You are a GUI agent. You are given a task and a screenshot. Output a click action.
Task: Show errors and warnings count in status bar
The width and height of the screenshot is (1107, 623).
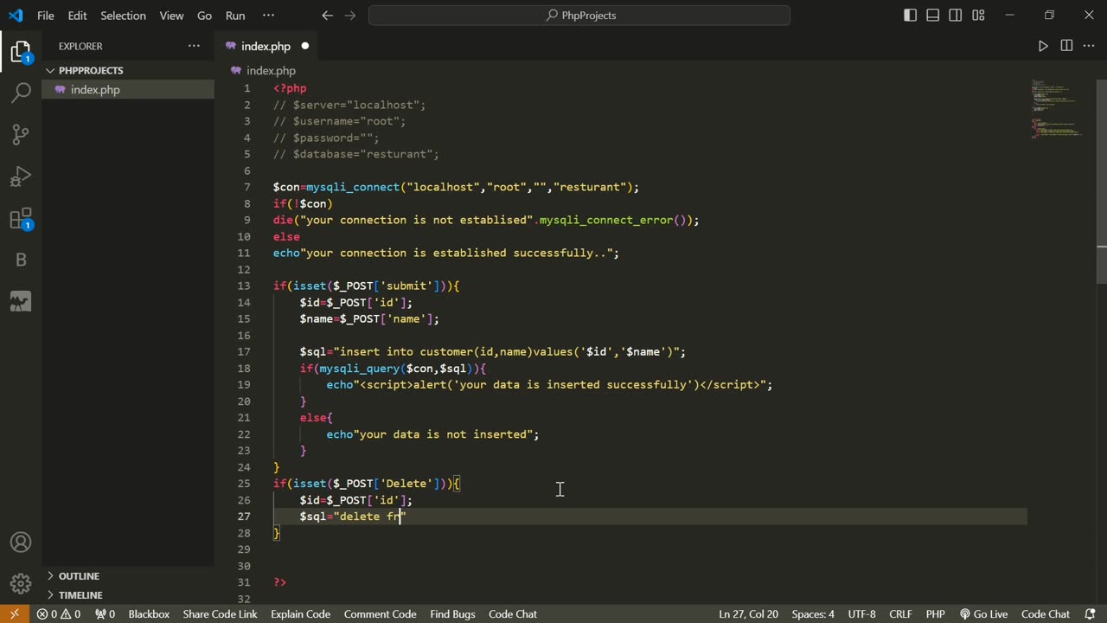[x=59, y=613]
